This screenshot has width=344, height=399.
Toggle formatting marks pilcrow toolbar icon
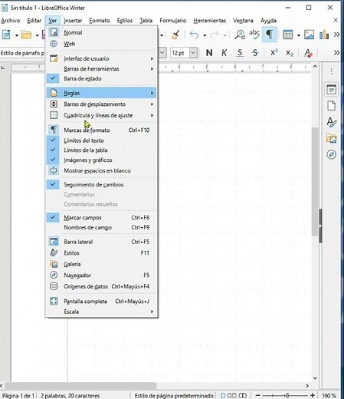(x=270, y=35)
